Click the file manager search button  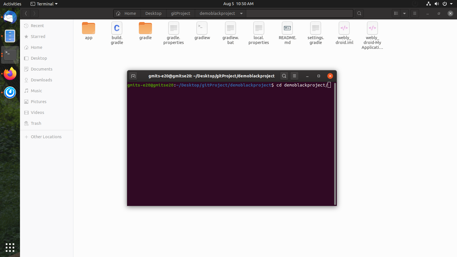[359, 13]
